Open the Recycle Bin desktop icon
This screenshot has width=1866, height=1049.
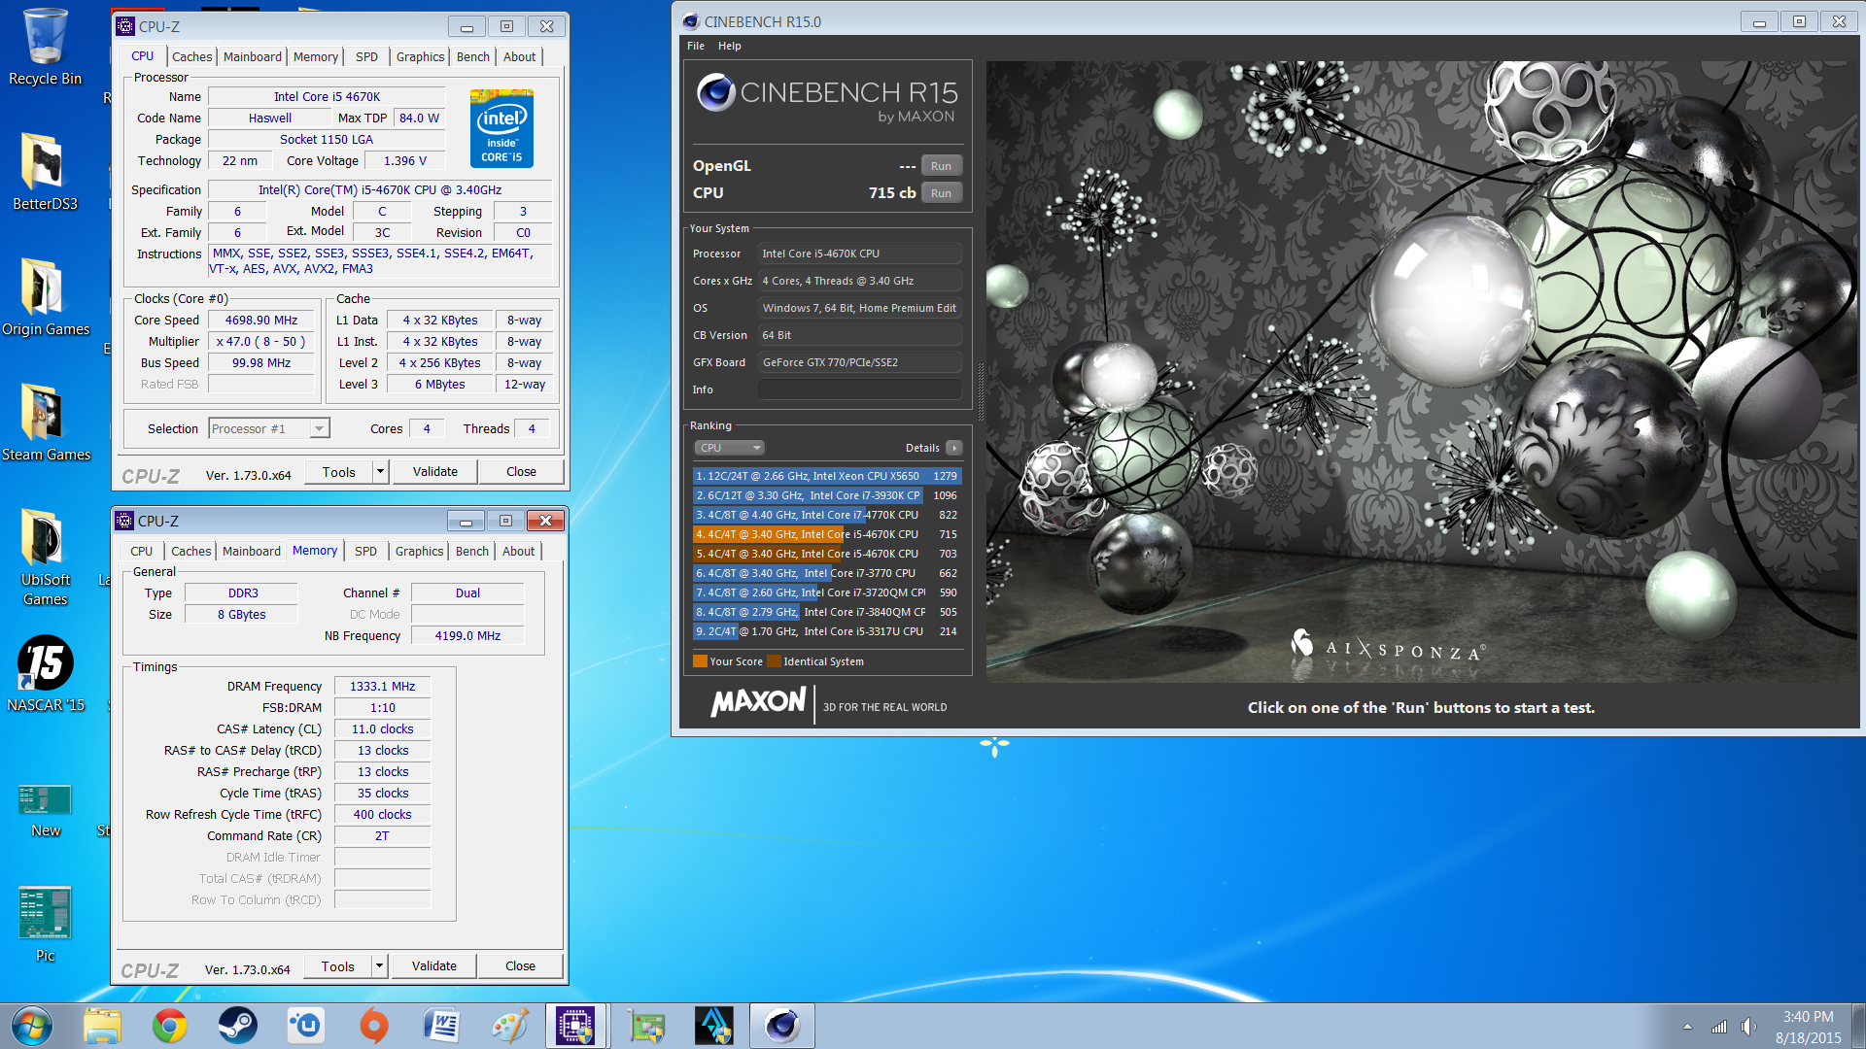pos(45,47)
